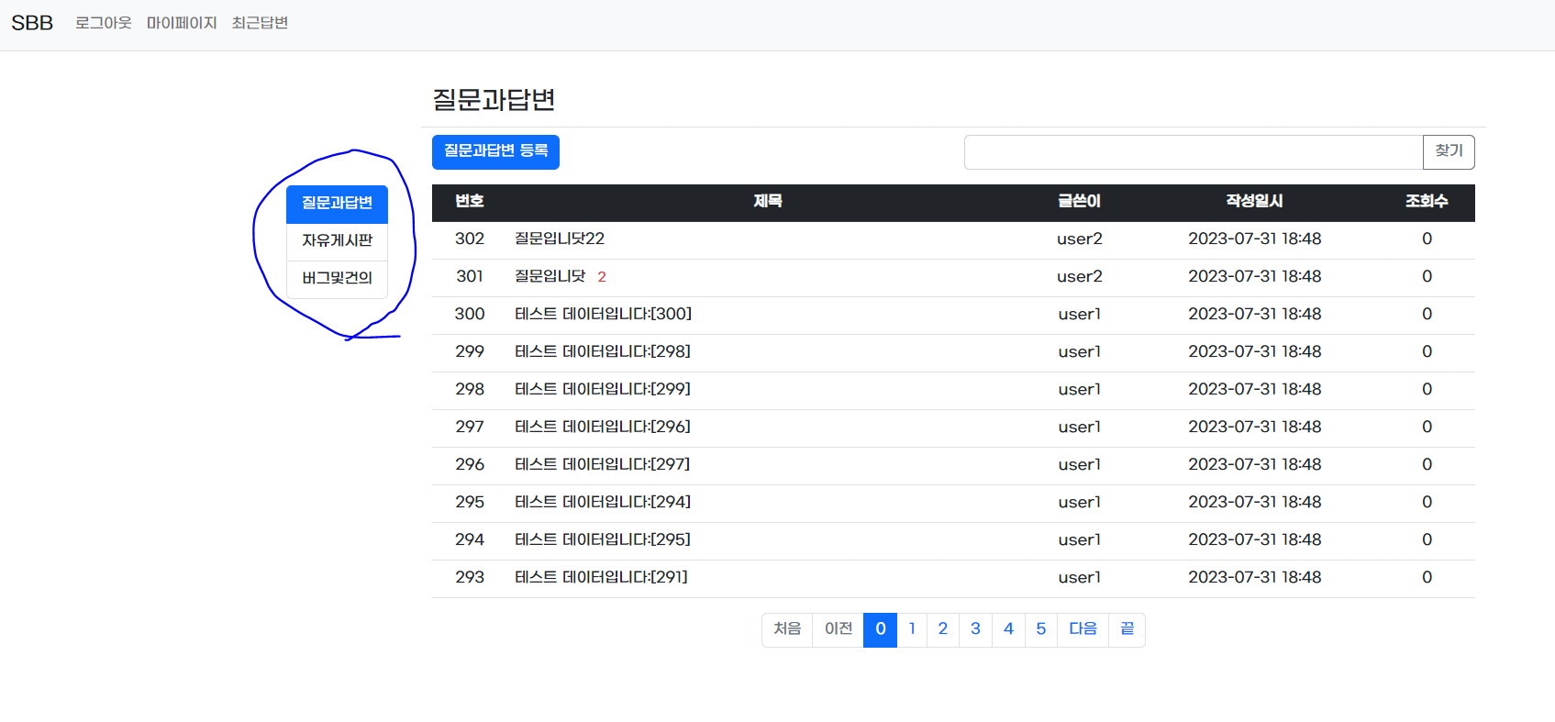Go to page 4
Viewport: 1555px width, 722px height.
point(1008,629)
